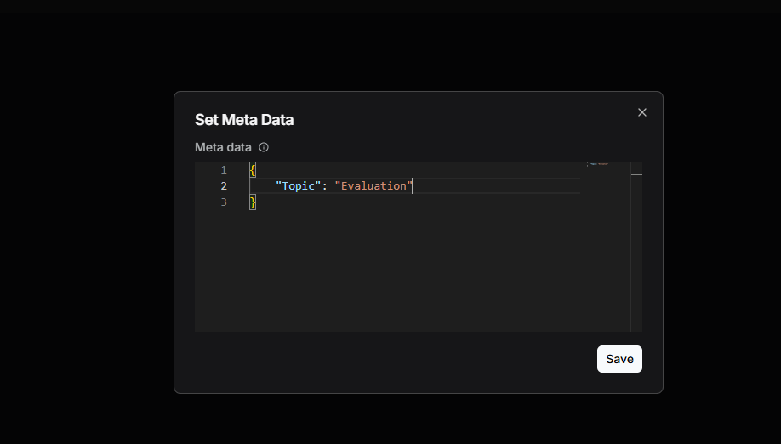Click the "Evaluation" value string

[373, 186]
